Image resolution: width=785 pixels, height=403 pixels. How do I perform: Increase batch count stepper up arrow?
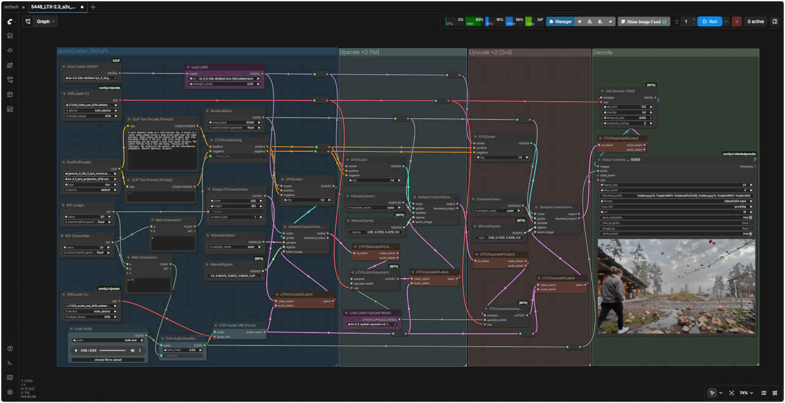click(x=694, y=19)
